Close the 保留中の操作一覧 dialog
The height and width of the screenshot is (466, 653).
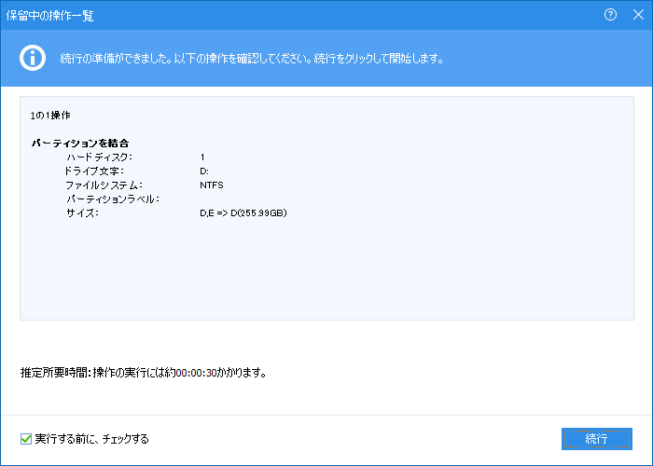[638, 15]
